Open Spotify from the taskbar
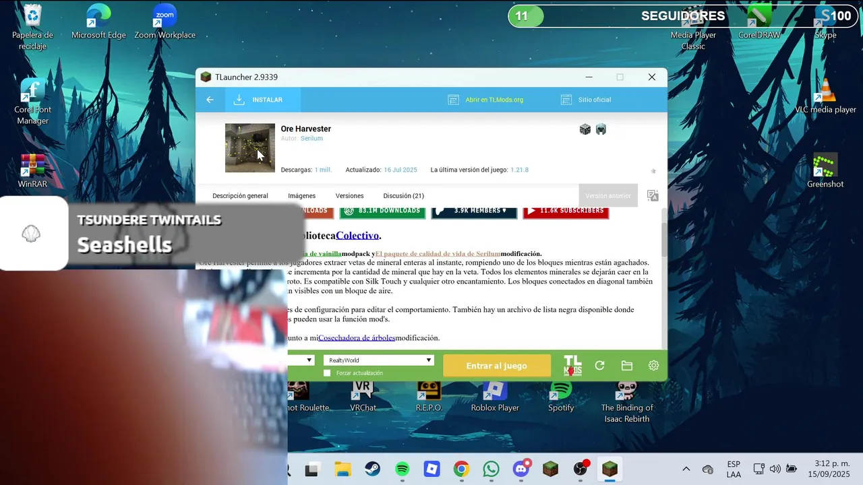863x485 pixels. 402,470
